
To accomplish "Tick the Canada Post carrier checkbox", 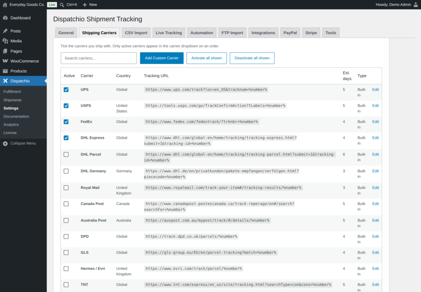I will pyautogui.click(x=66, y=204).
